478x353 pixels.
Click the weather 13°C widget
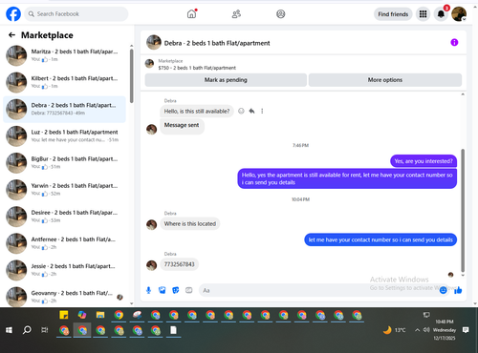pos(395,330)
